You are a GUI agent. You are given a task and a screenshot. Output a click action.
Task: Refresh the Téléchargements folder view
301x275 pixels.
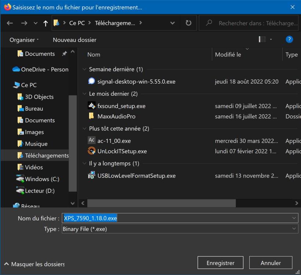(x=188, y=23)
